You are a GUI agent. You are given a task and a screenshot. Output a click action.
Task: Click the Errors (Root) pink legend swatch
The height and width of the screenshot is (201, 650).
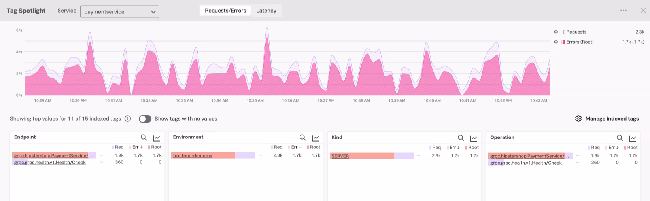564,42
